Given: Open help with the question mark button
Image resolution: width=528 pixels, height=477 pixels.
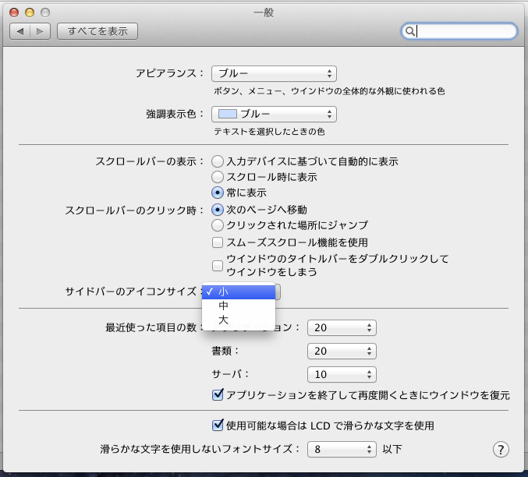Looking at the screenshot, I should point(501,449).
